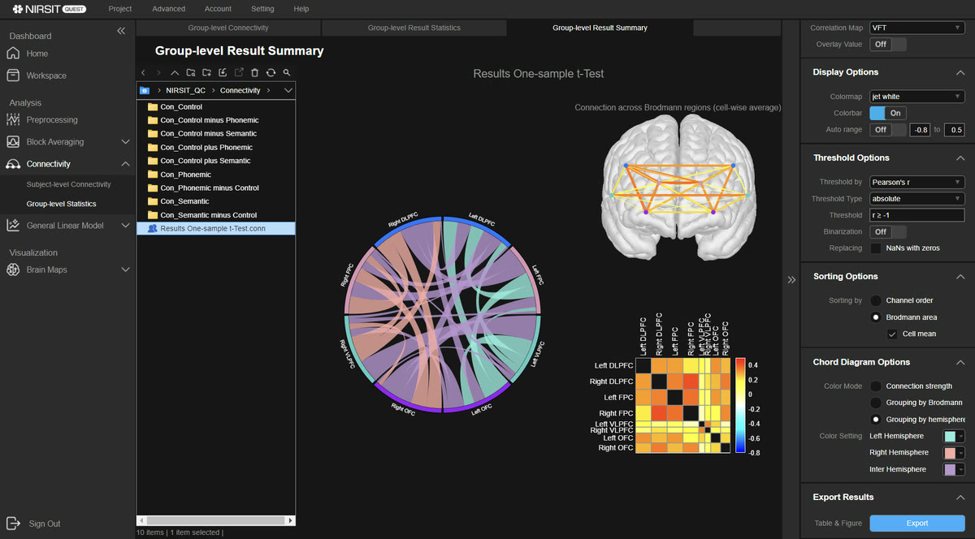Image resolution: width=975 pixels, height=539 pixels.
Task: Click the NIRSIT Quest logo
Action: 49,8
